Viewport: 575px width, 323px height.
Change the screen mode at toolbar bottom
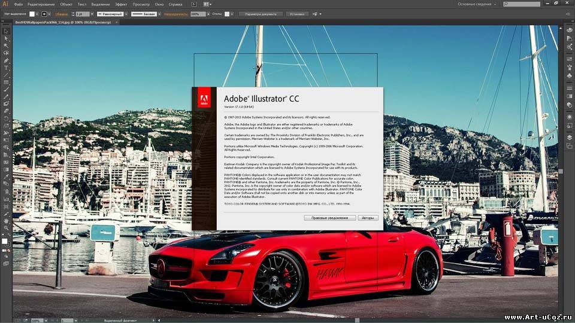6,263
